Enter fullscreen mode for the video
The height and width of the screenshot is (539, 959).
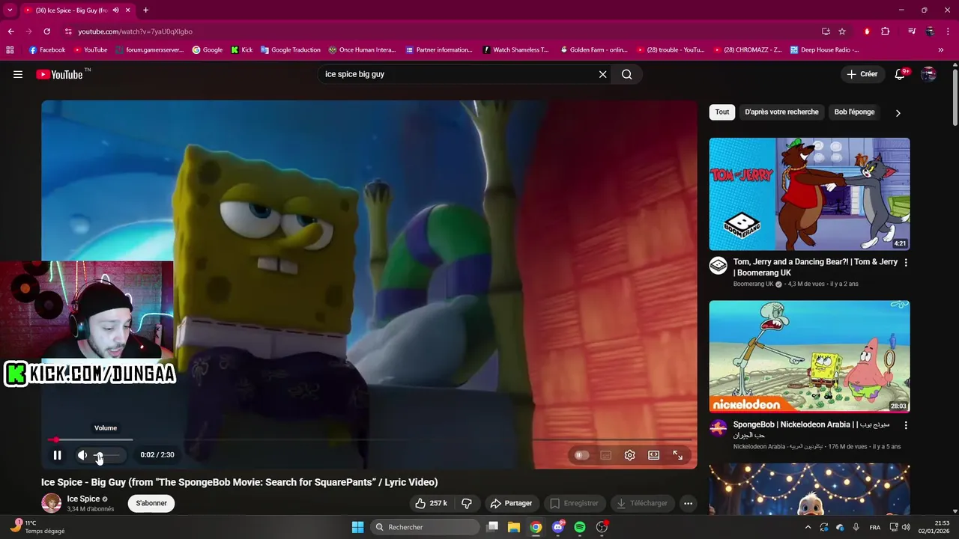point(677,455)
